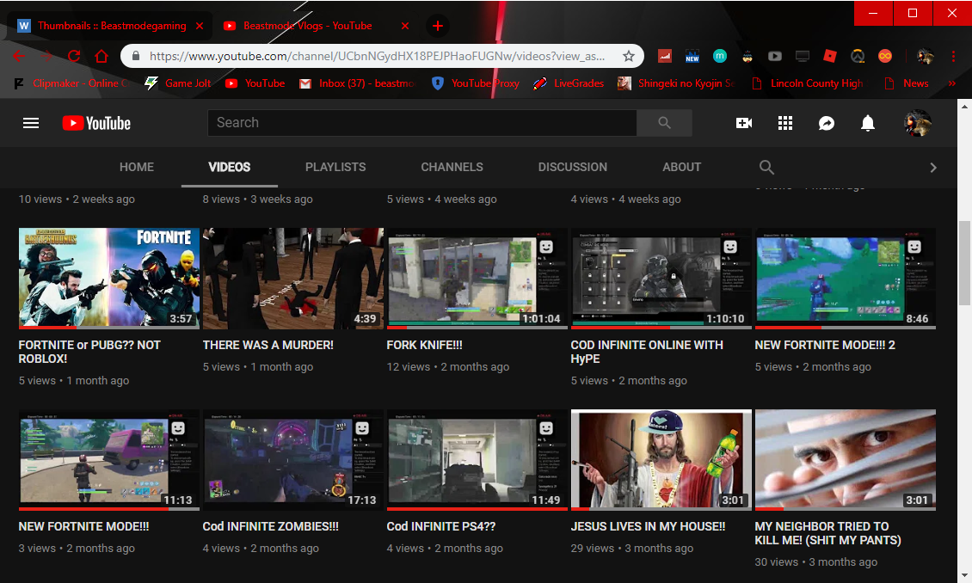Go to YouTube home via logo

[96, 123]
